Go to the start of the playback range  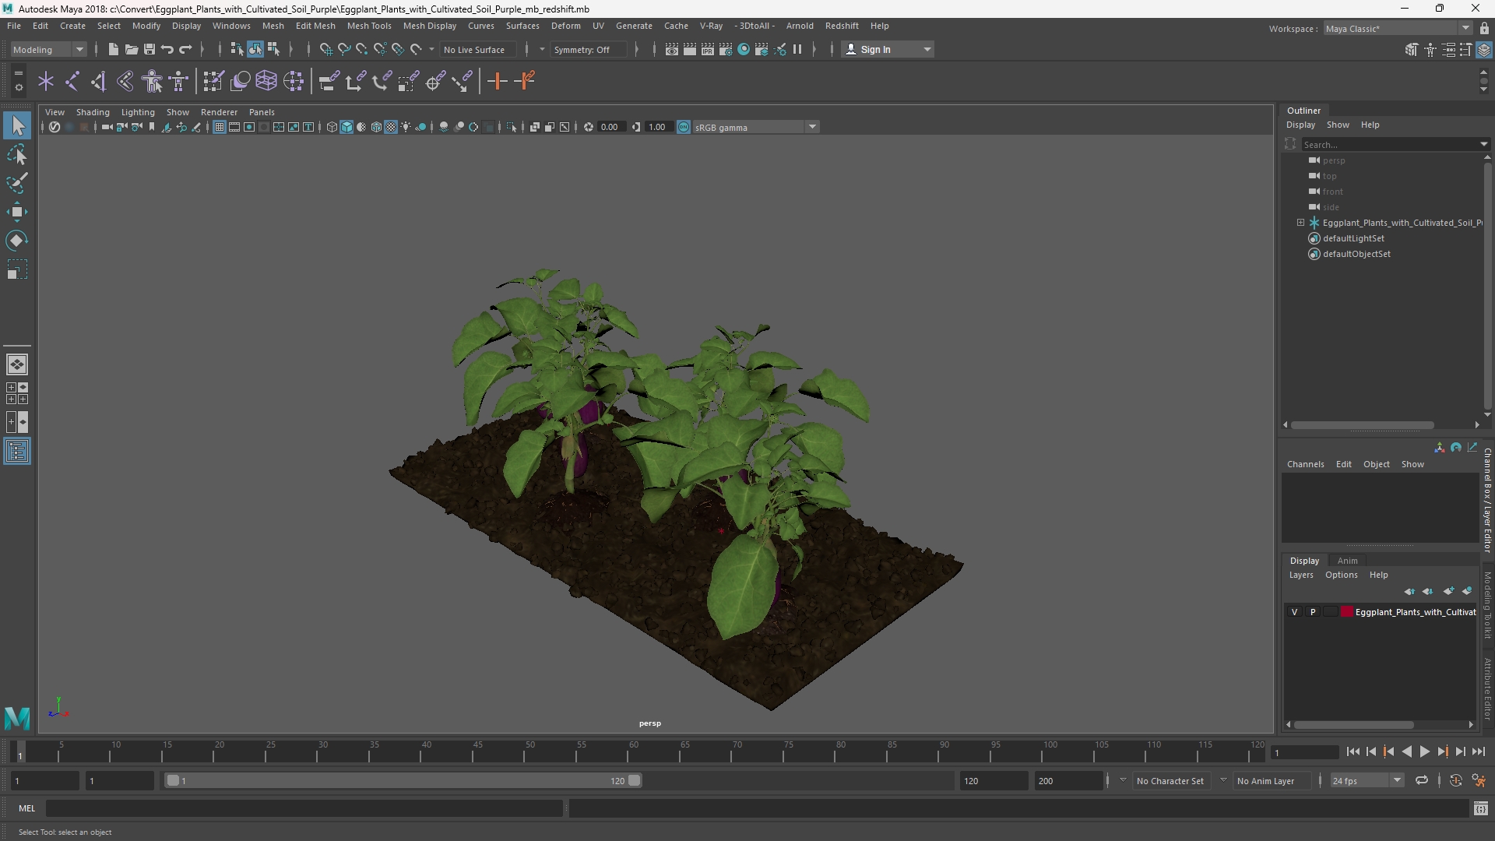click(1353, 751)
